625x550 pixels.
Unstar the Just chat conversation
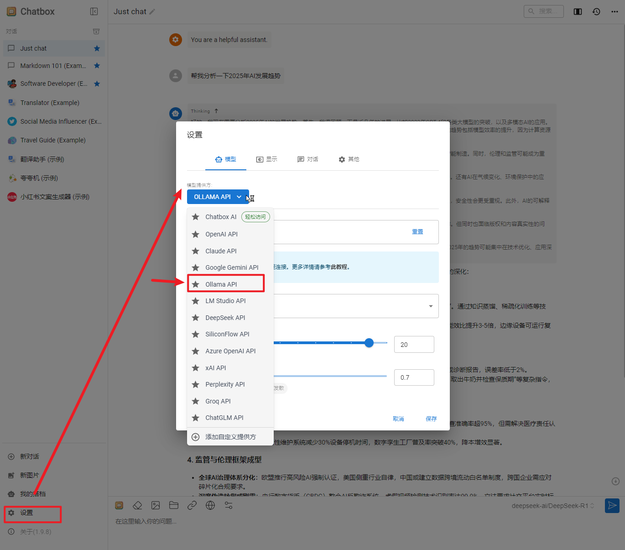[x=97, y=48]
